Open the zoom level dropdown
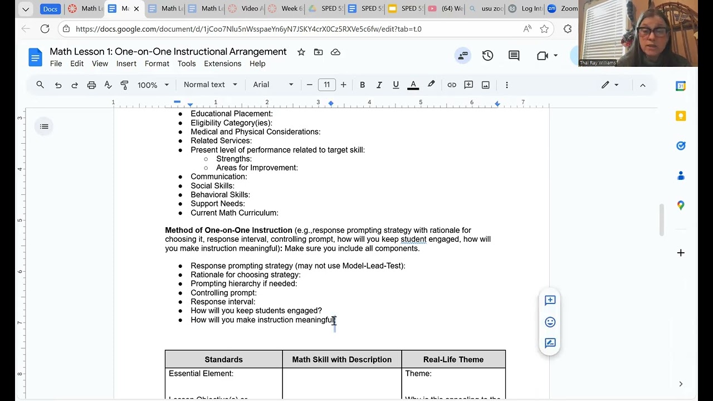 [153, 85]
